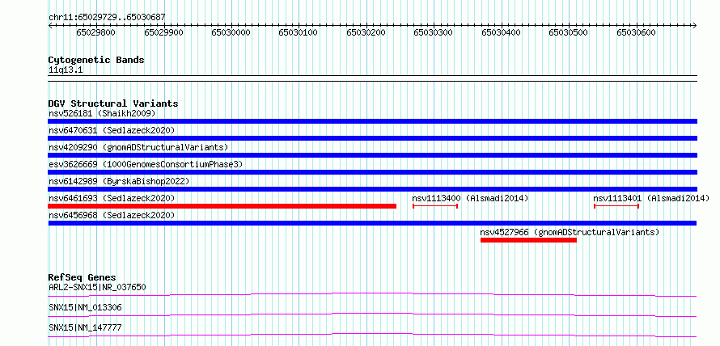Click the red bar under nsv4527966
Screen dimensions: 720x346
coord(528,240)
